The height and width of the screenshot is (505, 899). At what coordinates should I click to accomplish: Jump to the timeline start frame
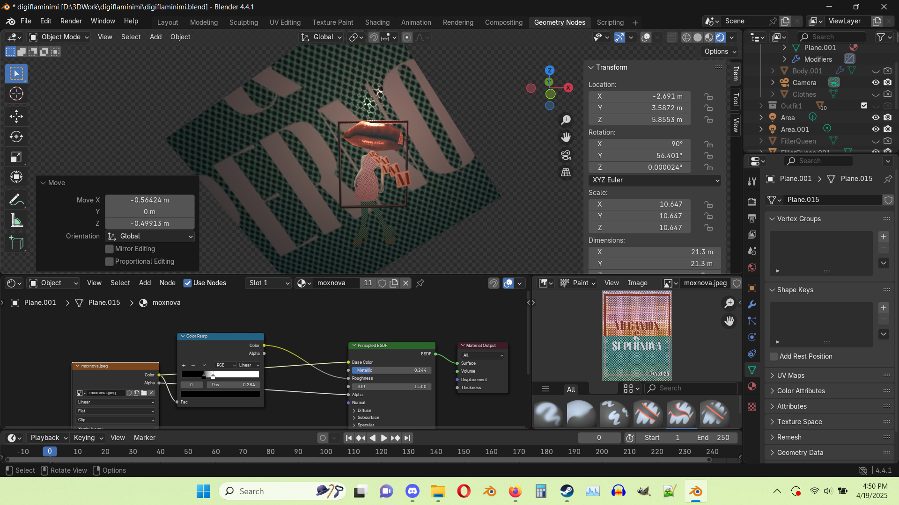point(349,438)
